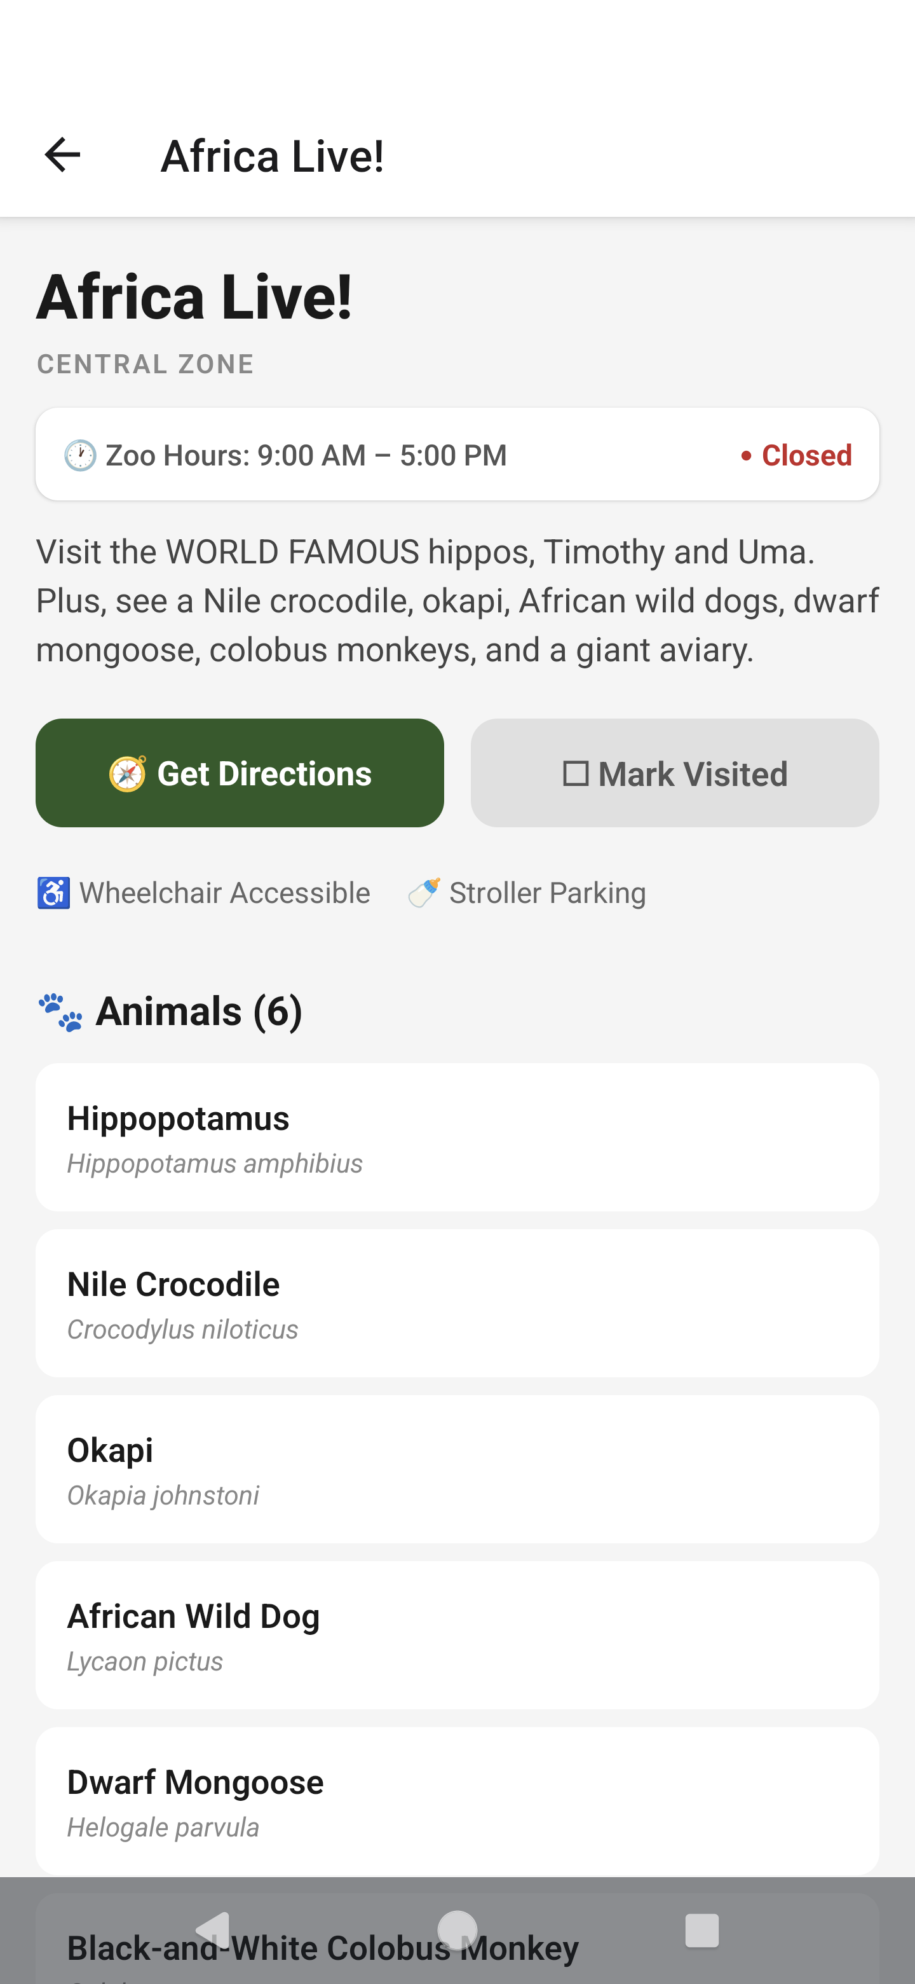Tap the paw prints icon by Animals
Viewport: 915px width, 1984px height.
[x=60, y=1012]
